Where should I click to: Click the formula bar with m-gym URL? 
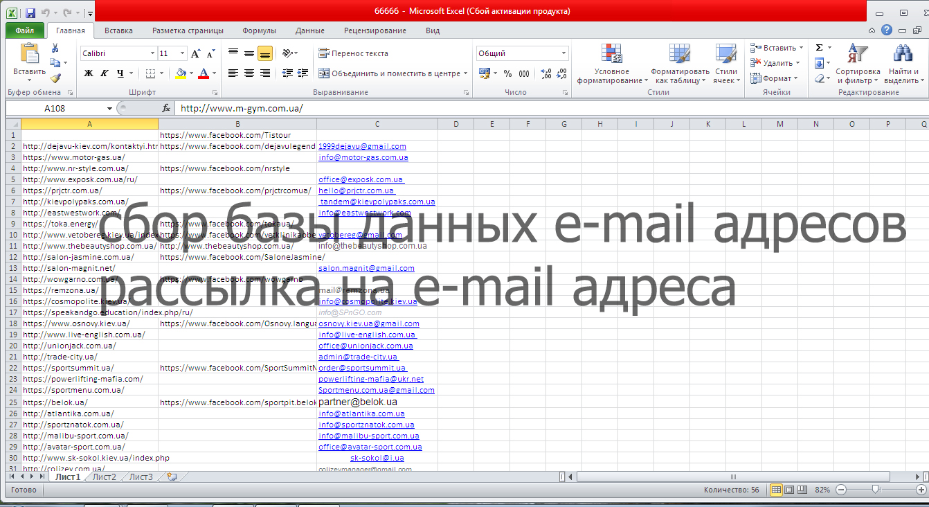point(550,108)
